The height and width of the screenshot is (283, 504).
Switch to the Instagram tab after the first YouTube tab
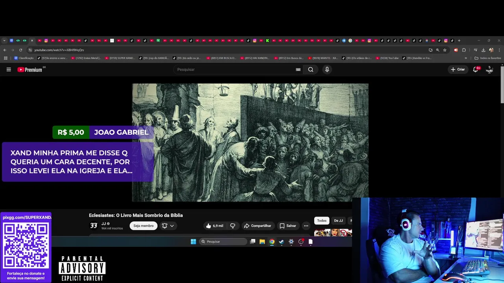click(x=46, y=40)
